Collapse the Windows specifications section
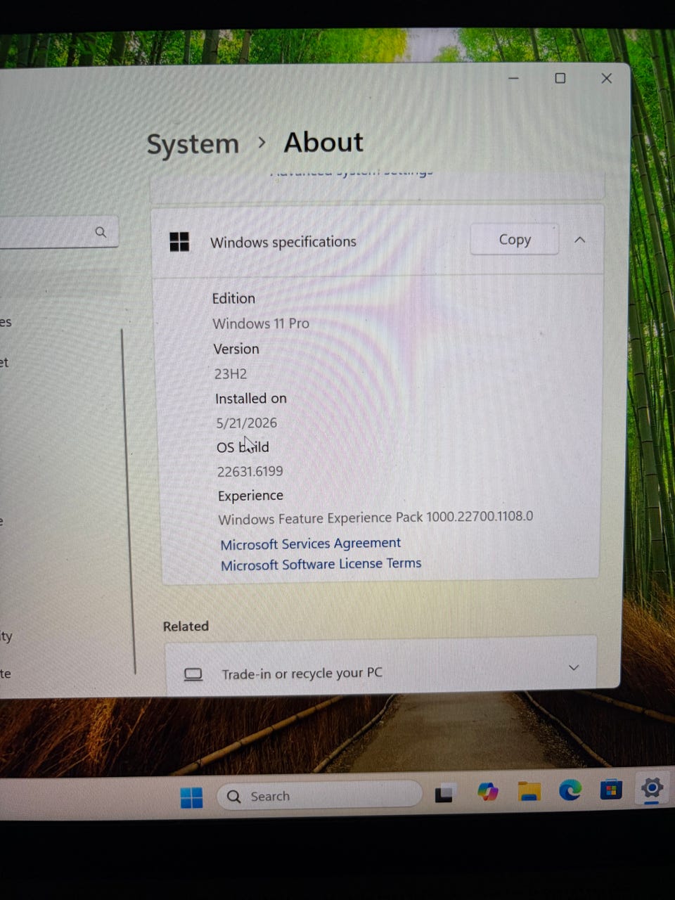The width and height of the screenshot is (675, 900). click(x=580, y=240)
